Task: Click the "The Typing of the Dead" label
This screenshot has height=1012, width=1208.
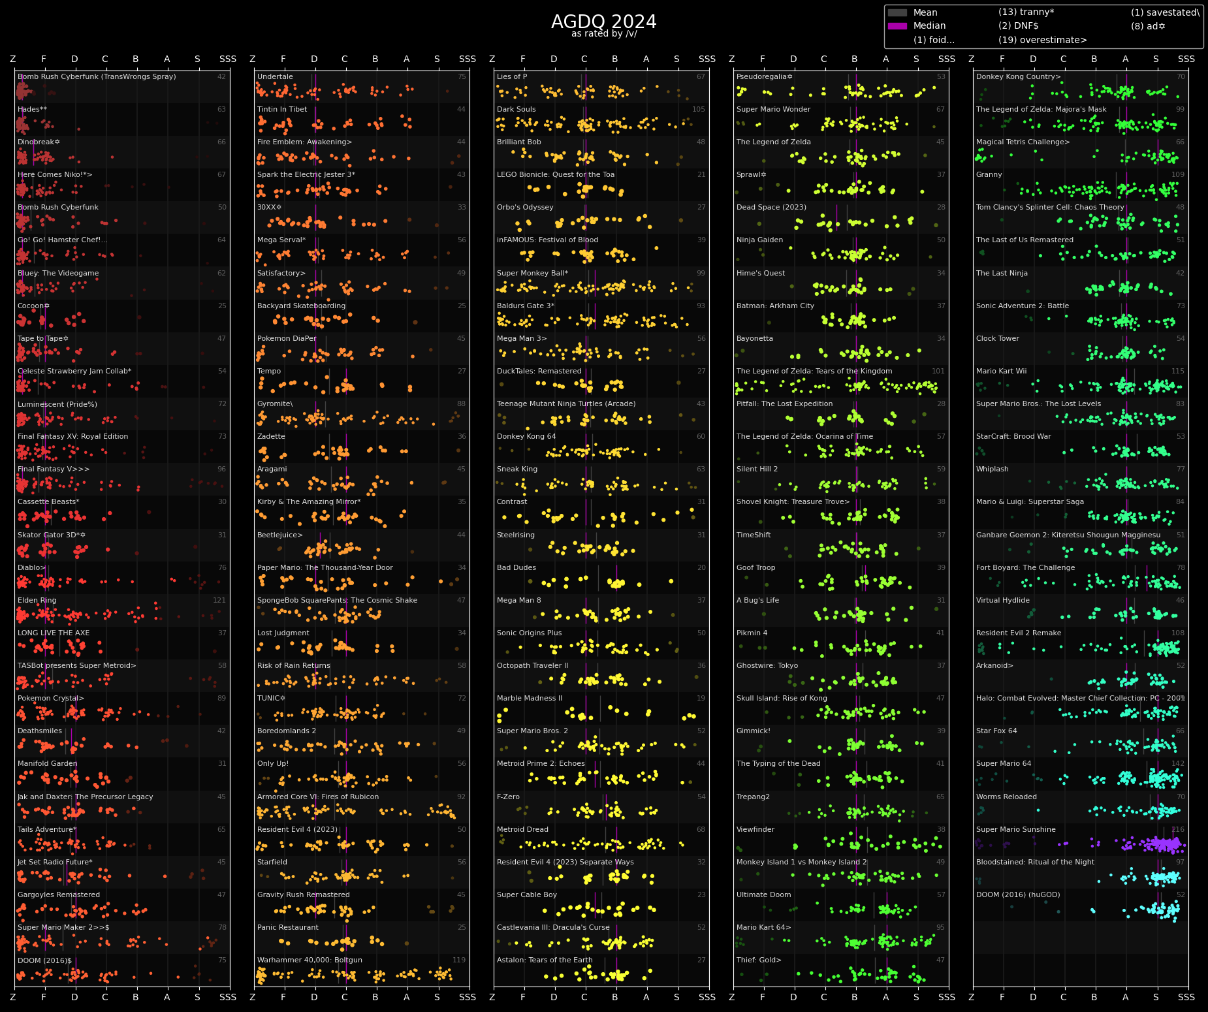Action: (x=778, y=764)
